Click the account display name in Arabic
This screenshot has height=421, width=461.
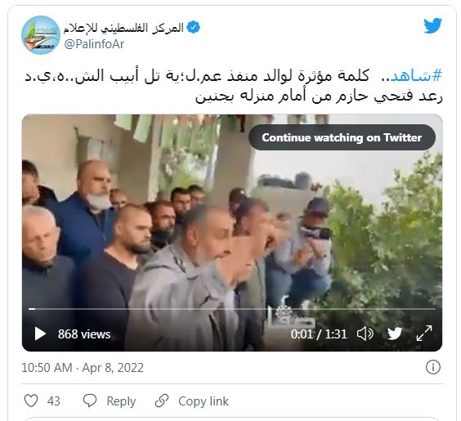[123, 28]
